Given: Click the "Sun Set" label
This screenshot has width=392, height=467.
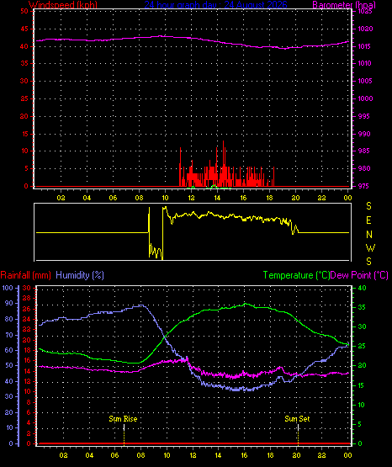Looking at the screenshot, I should 297,419.
